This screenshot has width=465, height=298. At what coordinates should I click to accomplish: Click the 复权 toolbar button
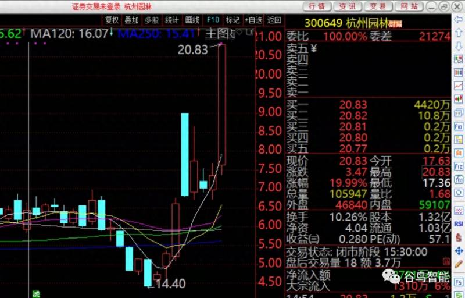pos(112,20)
